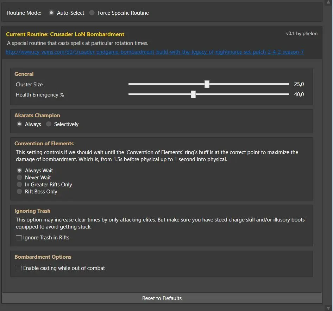Click the vertical scrollbar track
Image resolution: width=333 pixels, height=311 pixels.
click(328, 155)
